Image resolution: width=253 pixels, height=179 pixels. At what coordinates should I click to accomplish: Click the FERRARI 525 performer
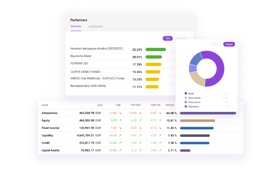pyautogui.click(x=79, y=63)
